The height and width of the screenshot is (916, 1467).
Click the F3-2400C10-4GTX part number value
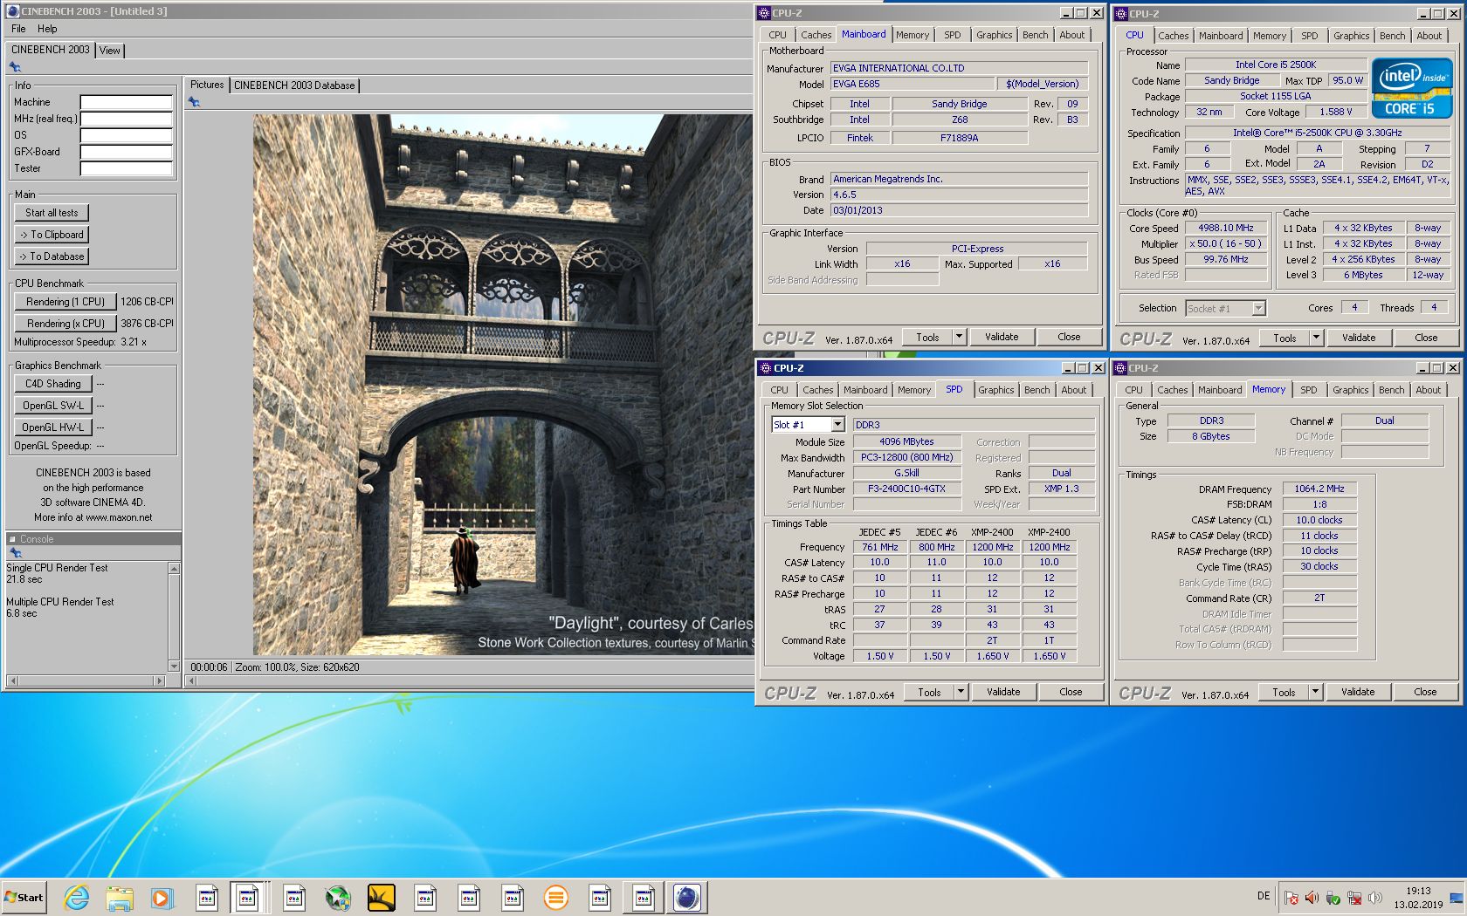(906, 489)
